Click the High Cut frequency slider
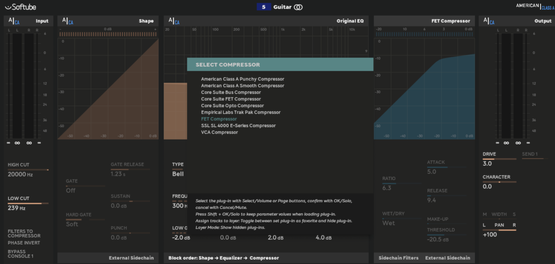 [x=28, y=170]
